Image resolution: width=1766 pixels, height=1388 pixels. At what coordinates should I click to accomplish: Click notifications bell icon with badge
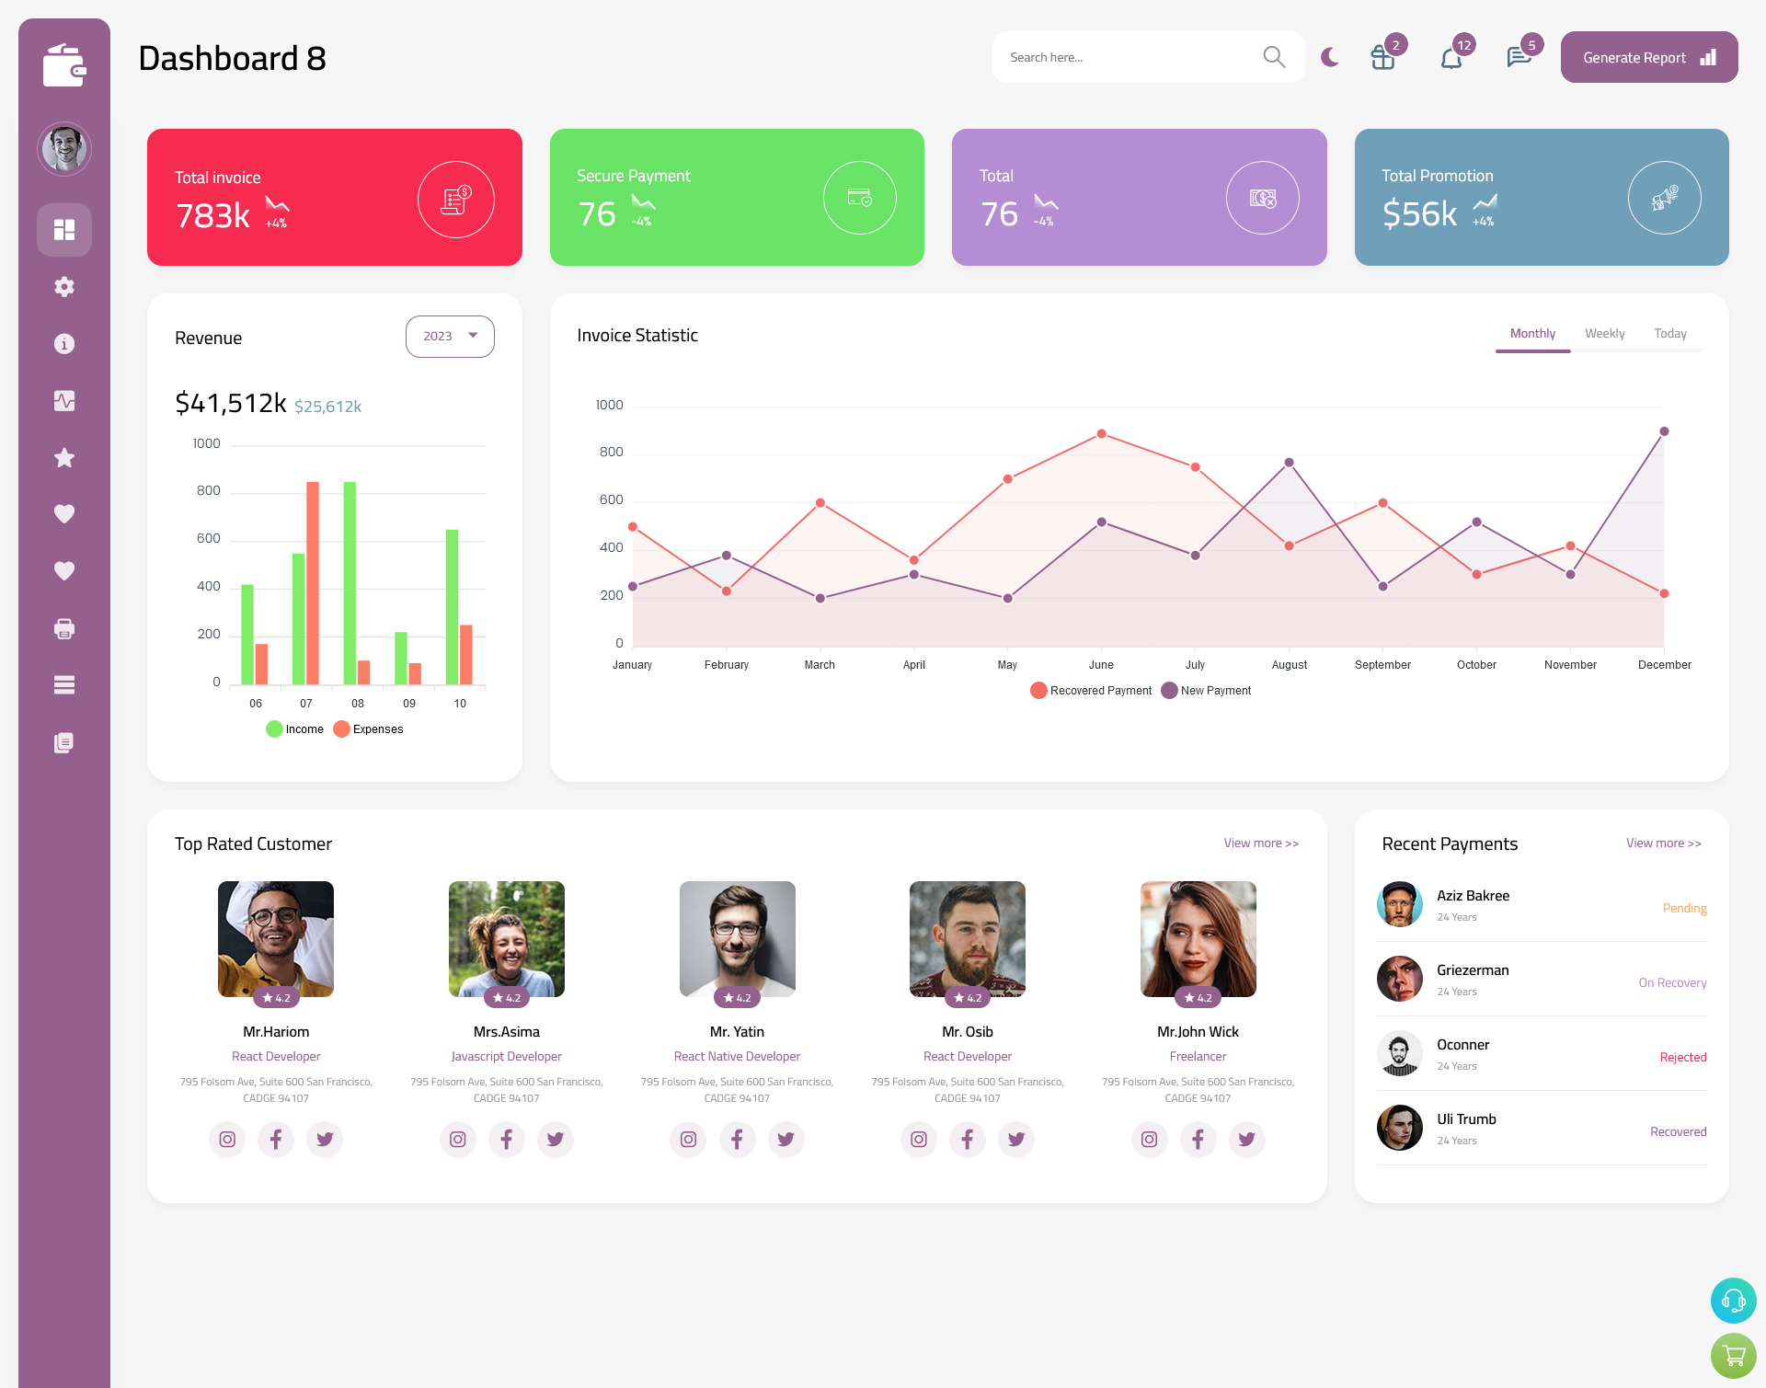1451,56
